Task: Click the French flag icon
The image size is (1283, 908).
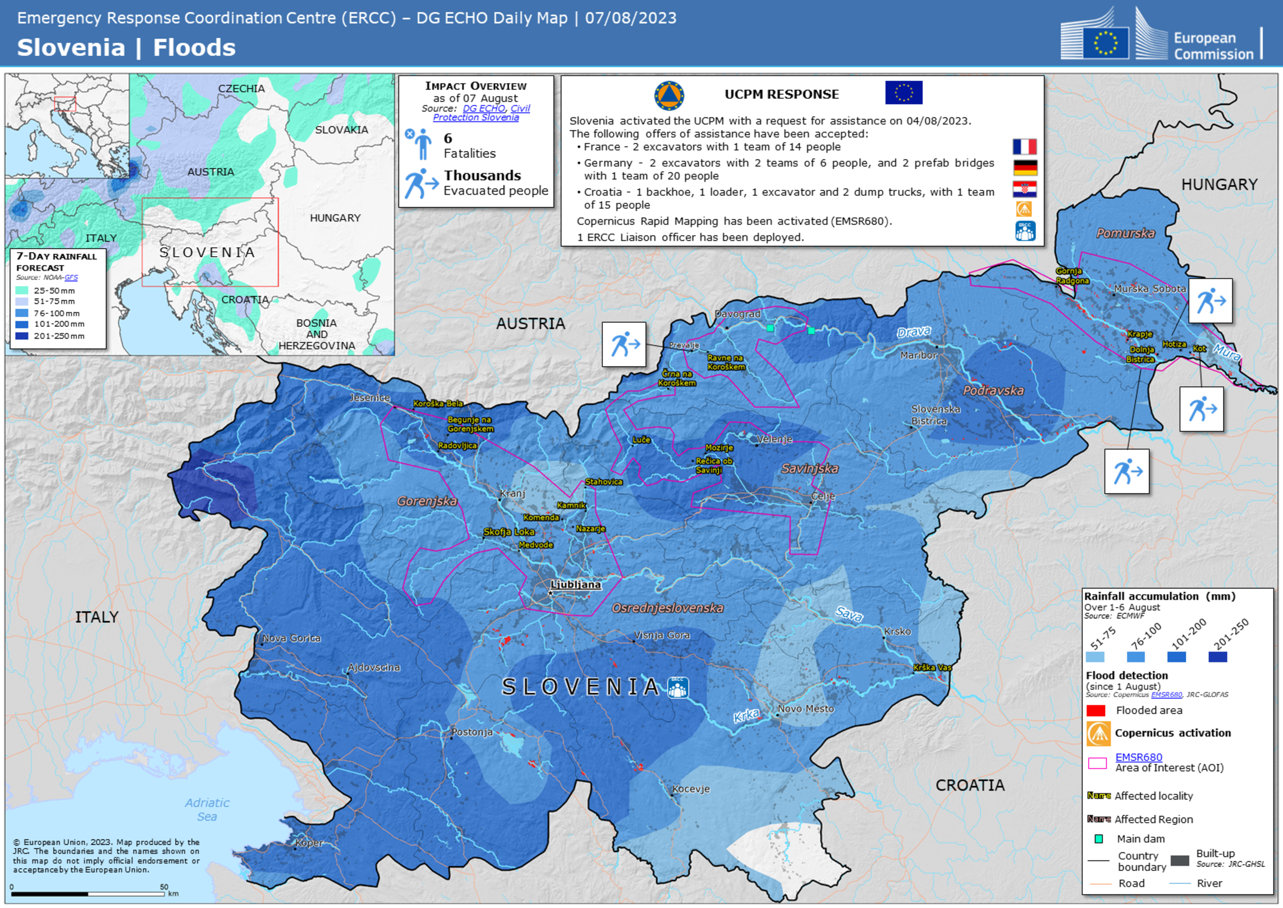Action: point(1024,147)
